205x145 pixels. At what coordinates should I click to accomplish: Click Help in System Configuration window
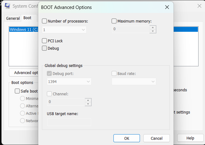point(190,138)
